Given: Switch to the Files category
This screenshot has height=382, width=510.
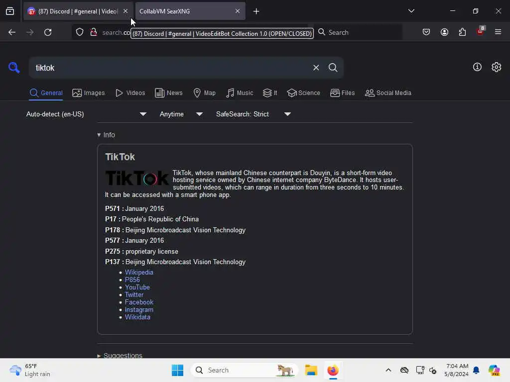Looking at the screenshot, I should pyautogui.click(x=342, y=93).
